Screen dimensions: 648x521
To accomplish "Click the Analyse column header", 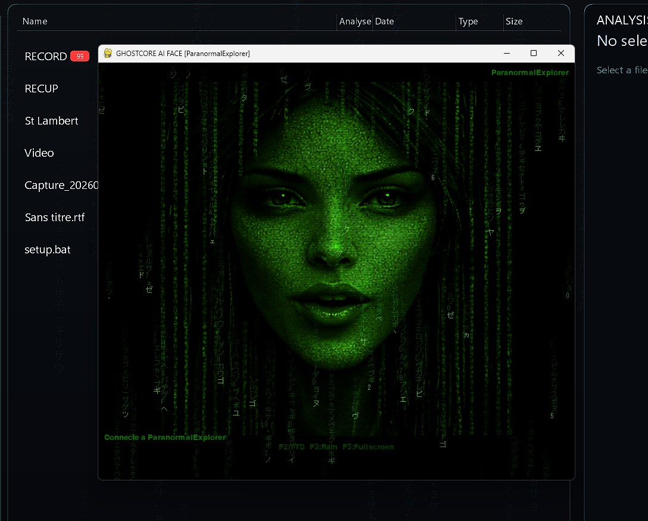I will click(355, 21).
